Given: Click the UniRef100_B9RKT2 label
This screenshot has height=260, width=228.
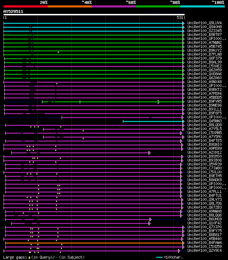Looking at the screenshot, I should (x=204, y=90).
